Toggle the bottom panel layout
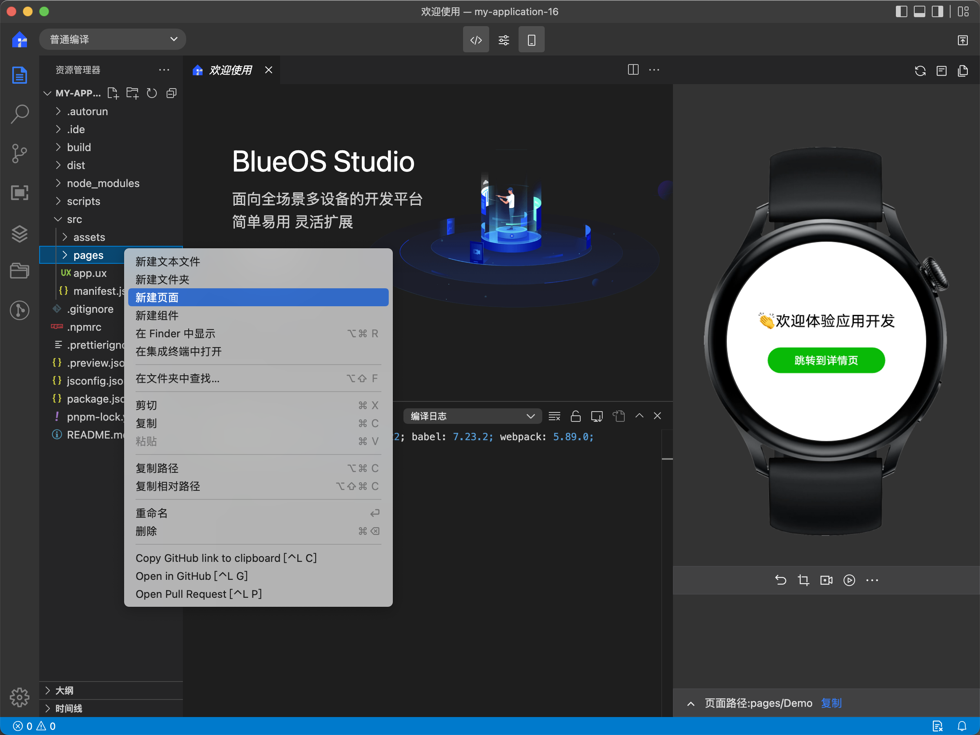Viewport: 980px width, 735px height. (919, 11)
